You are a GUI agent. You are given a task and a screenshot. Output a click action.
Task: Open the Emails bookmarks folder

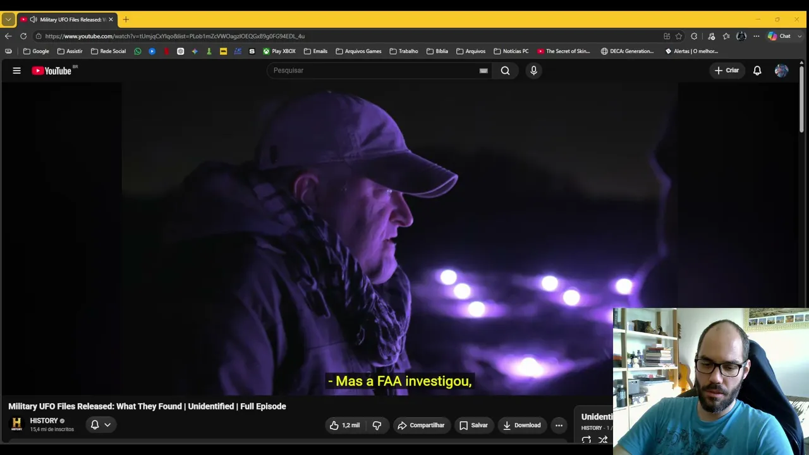click(x=315, y=51)
